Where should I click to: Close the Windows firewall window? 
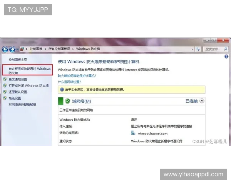click(x=223, y=40)
